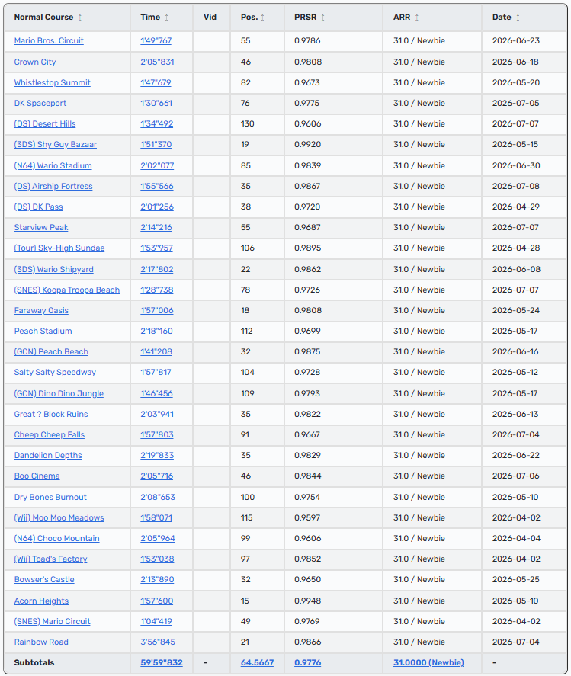571x676 pixels.
Task: Select date 2026-07-08 for Airship Fortress
Action: (x=516, y=187)
